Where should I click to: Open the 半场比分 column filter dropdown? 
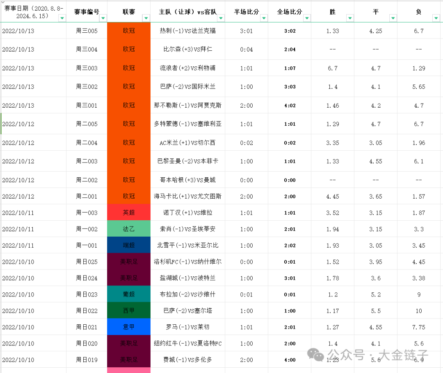[x=264, y=18]
